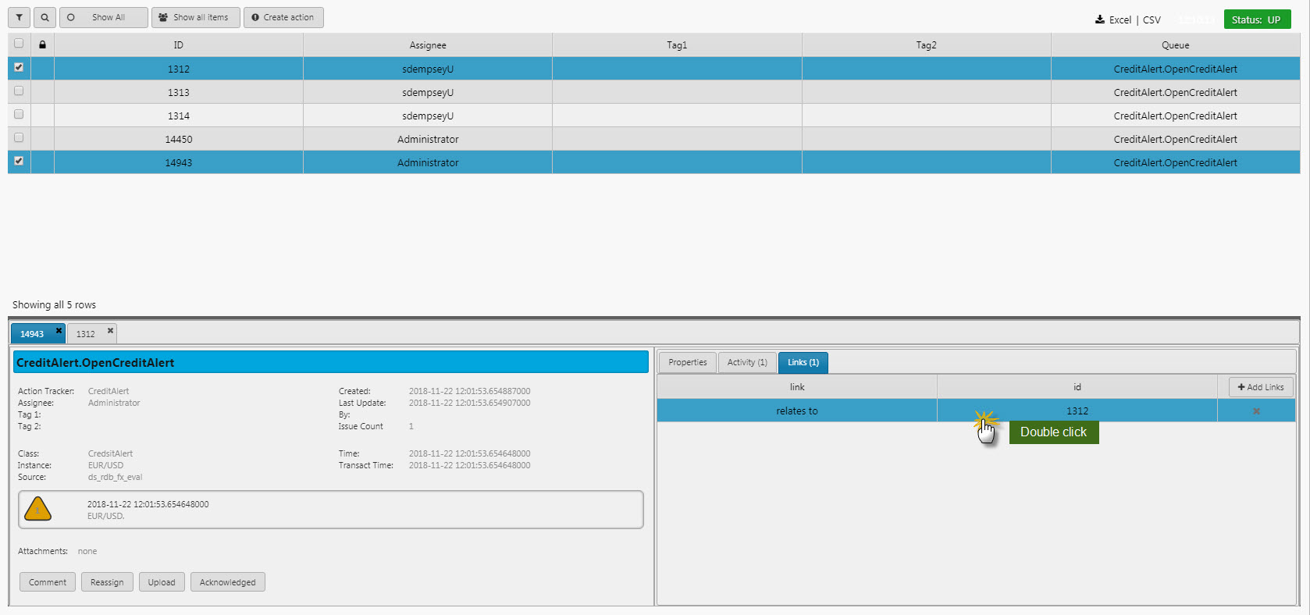
Task: Export the table as CSV
Action: point(1152,20)
